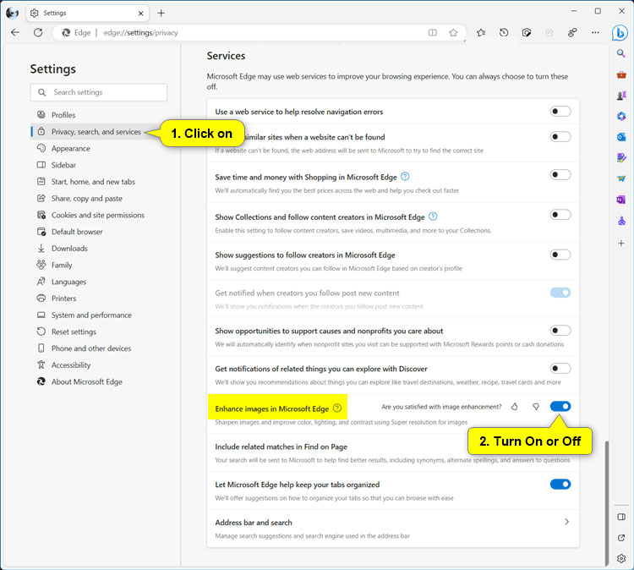The image size is (634, 570).
Task: Add a new sidebar app with plus
Action: click(x=621, y=243)
